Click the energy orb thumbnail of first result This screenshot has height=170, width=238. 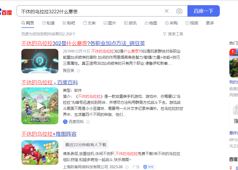click(x=40, y=61)
